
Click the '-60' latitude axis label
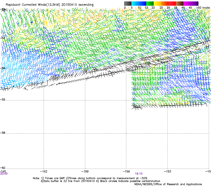3,168
